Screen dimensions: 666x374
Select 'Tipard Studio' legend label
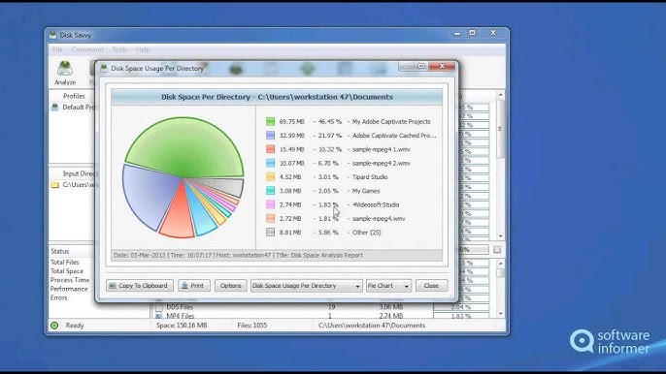click(x=370, y=176)
